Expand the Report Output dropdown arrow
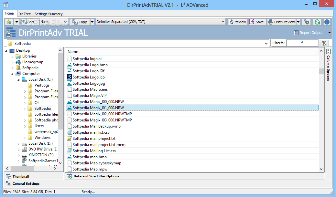This screenshot has width=336, height=197. 329,33
